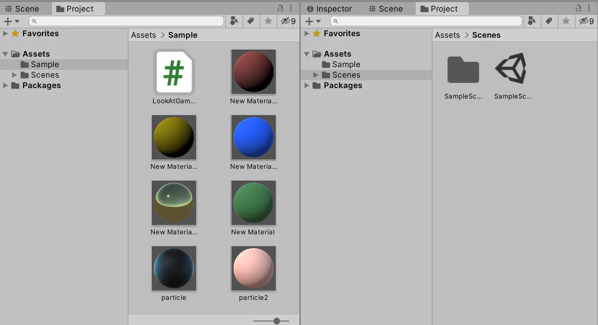This screenshot has height=325, width=598.
Task: Open left panel three-dot options menu
Action: [x=291, y=8]
